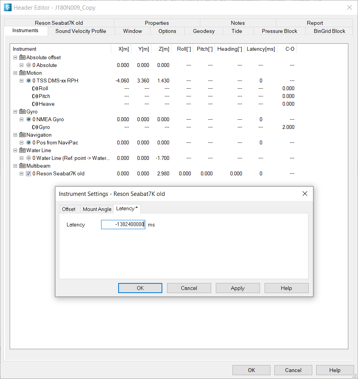Select the 0 Pos from NaviPac row label

55,142
